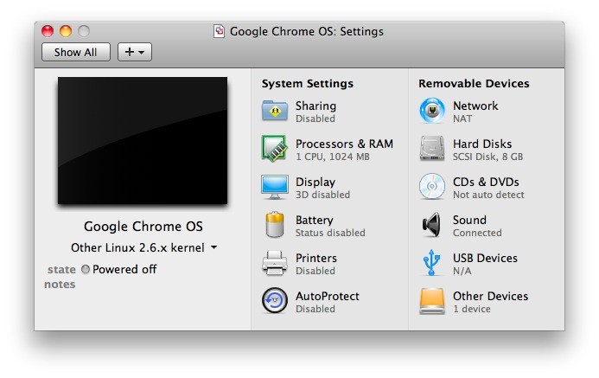Click the 'Not auto detect' status text
This screenshot has height=378, width=599.
point(488,195)
